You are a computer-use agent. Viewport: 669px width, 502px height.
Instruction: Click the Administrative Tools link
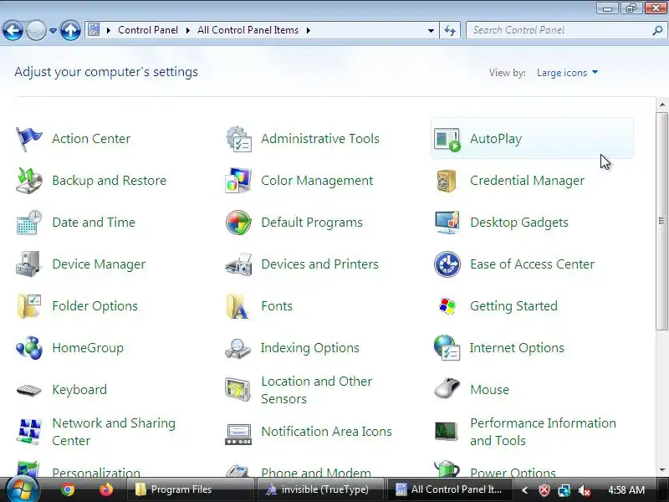pos(320,139)
